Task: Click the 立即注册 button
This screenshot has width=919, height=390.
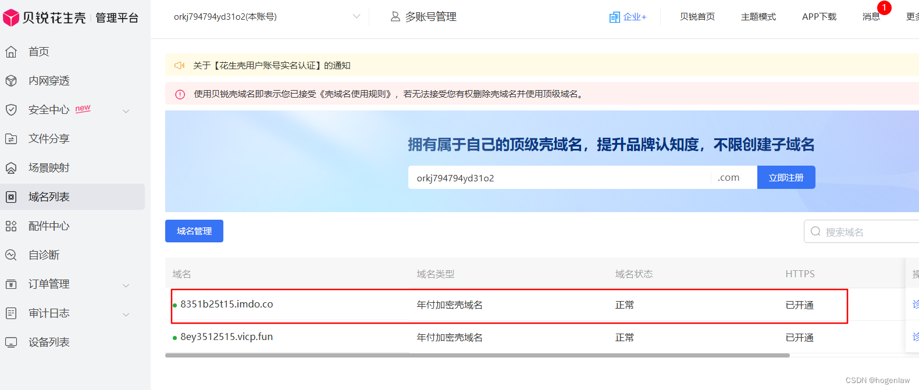Action: coord(786,177)
